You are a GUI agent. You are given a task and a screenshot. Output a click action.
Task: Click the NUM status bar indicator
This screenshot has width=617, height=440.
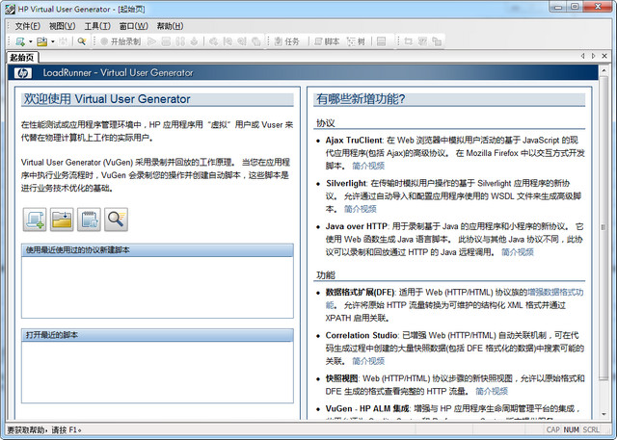[x=571, y=429]
